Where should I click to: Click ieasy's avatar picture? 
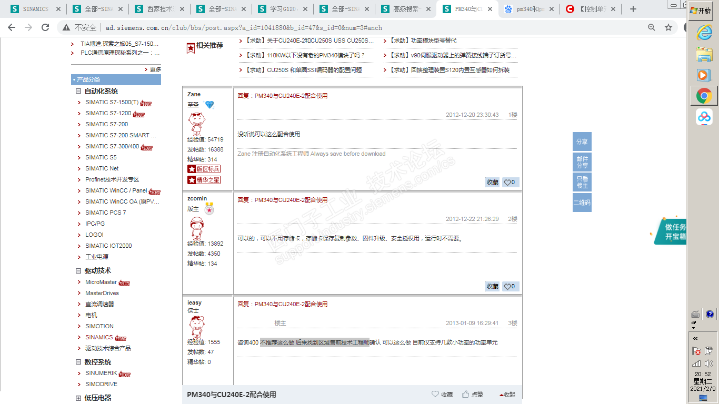[196, 327]
